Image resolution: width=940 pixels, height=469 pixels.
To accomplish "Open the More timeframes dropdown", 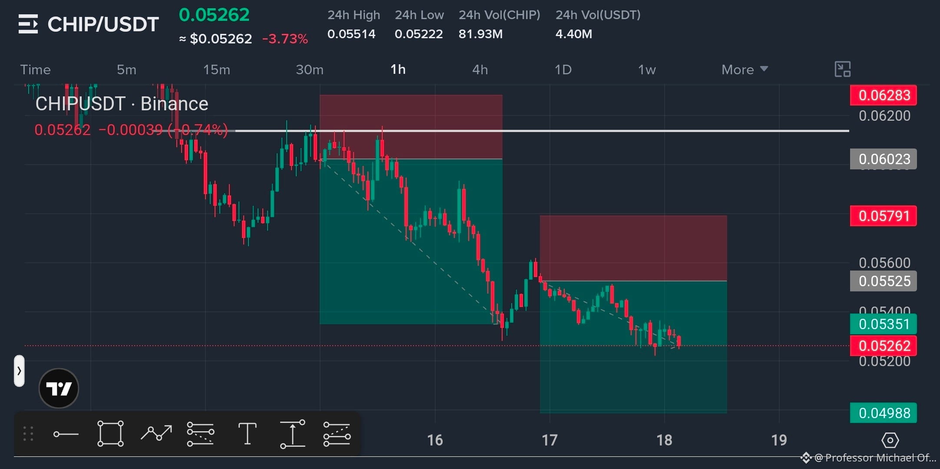I will tap(745, 69).
